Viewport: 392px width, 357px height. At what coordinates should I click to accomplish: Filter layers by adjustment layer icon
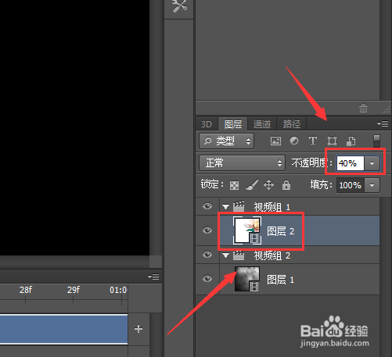(x=294, y=141)
